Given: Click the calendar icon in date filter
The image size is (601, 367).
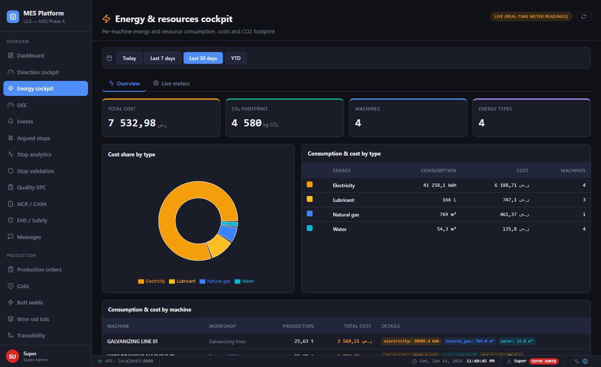Looking at the screenshot, I should 109,58.
